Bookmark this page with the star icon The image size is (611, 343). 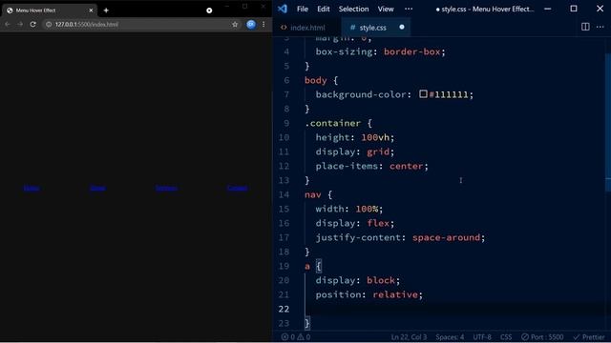pyautogui.click(x=235, y=24)
